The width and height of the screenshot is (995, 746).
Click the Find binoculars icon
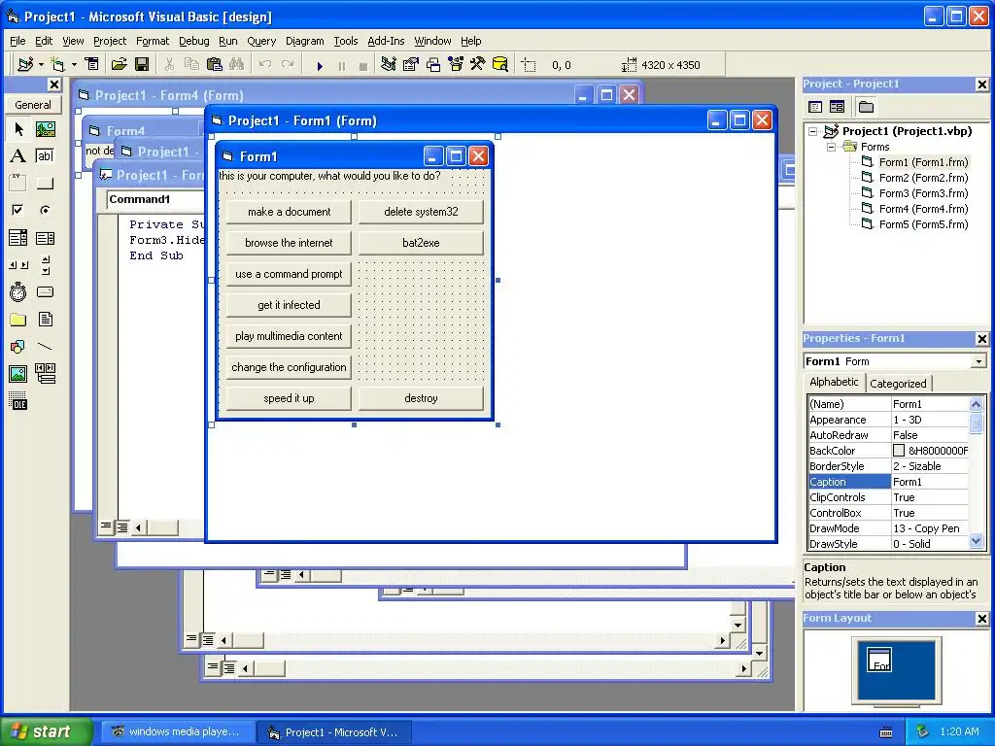tap(237, 64)
